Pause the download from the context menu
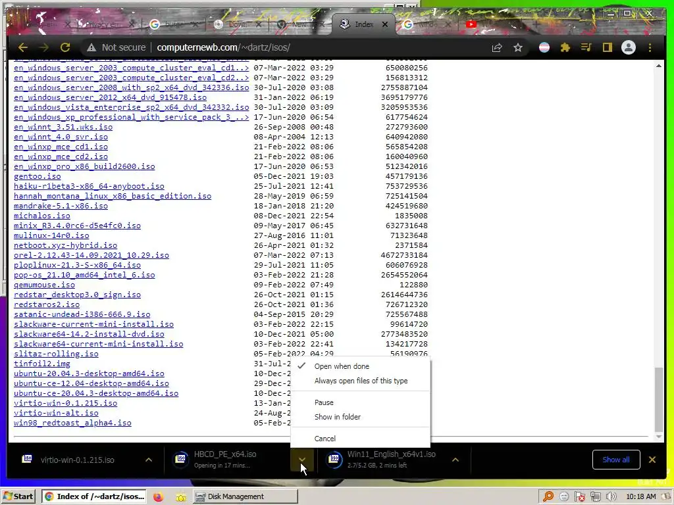The image size is (674, 505). (x=361, y=402)
